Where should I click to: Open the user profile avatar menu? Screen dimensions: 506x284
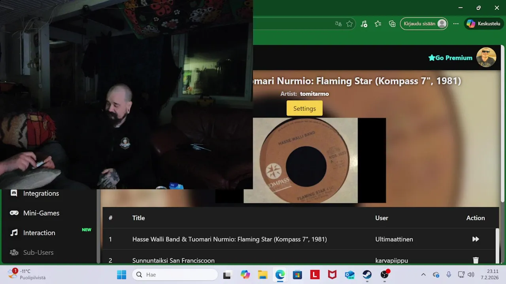click(486, 58)
